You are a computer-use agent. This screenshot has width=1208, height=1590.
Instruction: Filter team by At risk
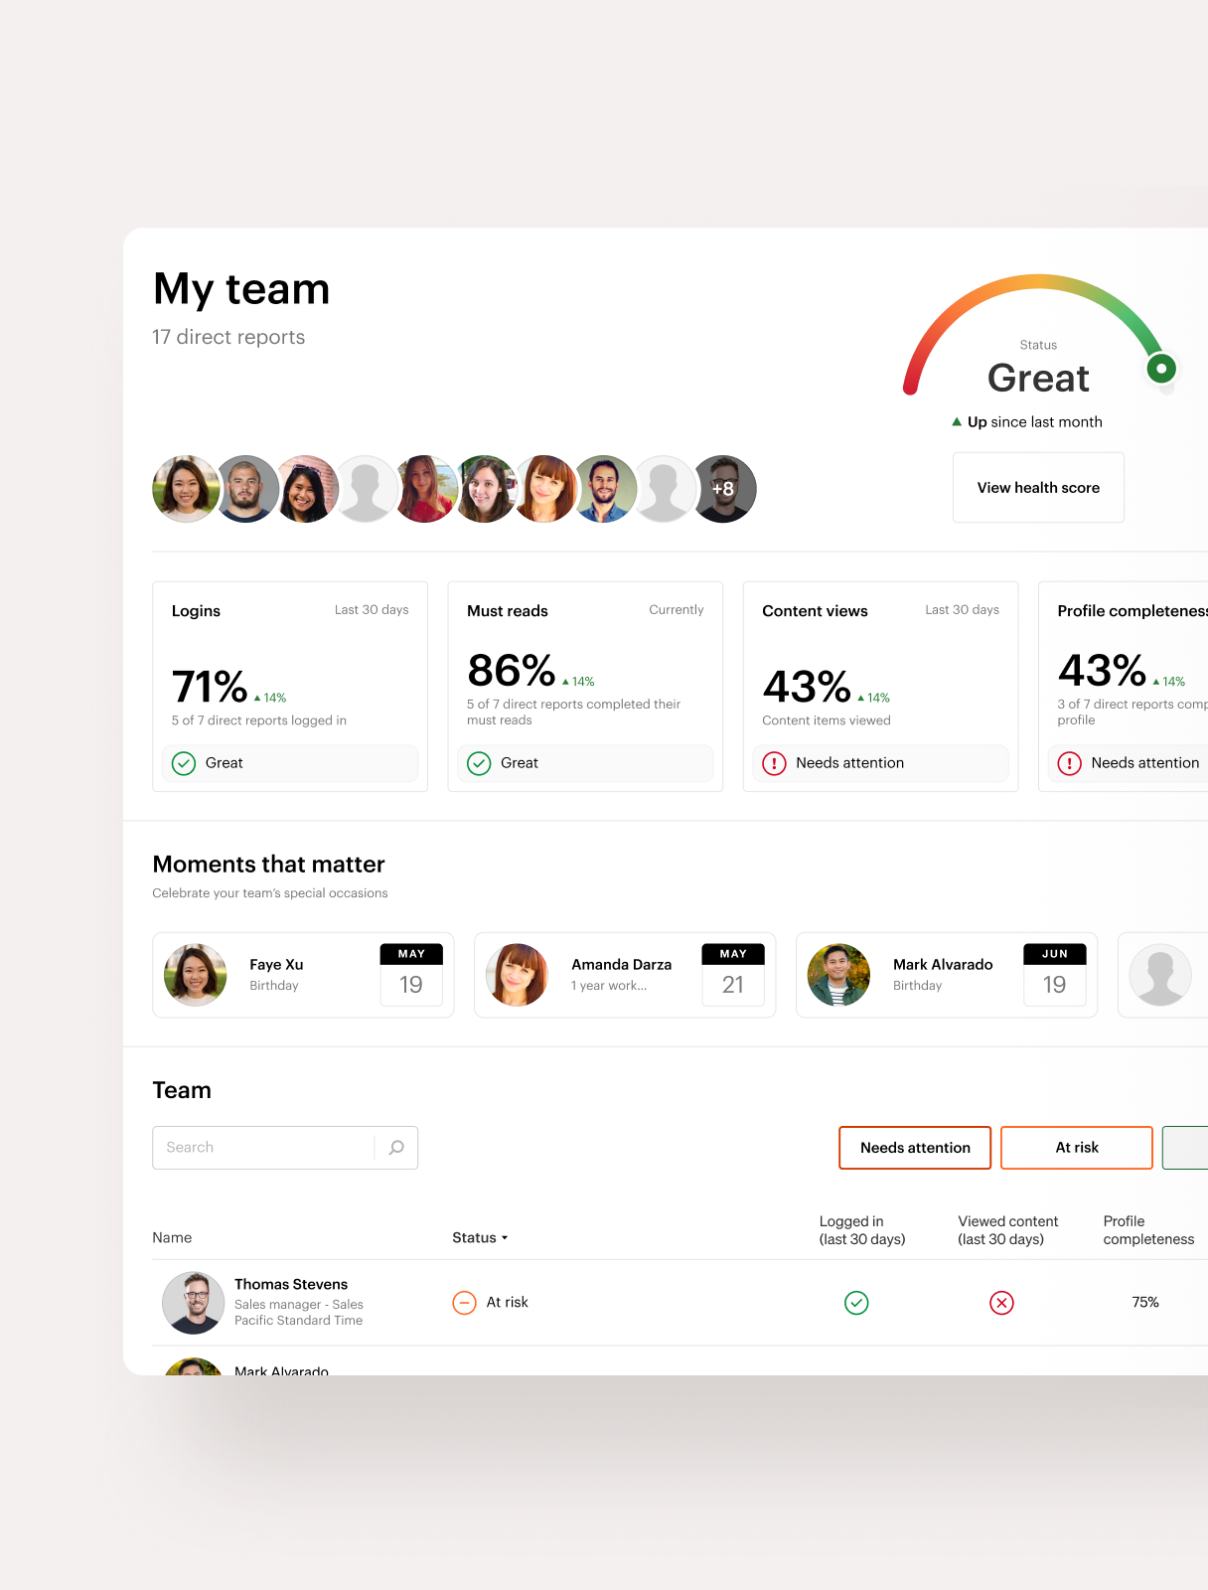pos(1077,1148)
